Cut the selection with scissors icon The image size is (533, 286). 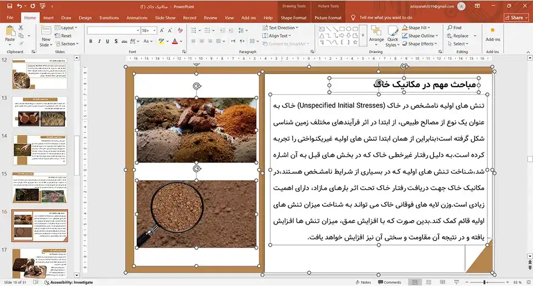(21, 28)
